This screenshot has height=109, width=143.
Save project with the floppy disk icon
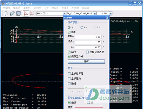[x=18, y=14]
